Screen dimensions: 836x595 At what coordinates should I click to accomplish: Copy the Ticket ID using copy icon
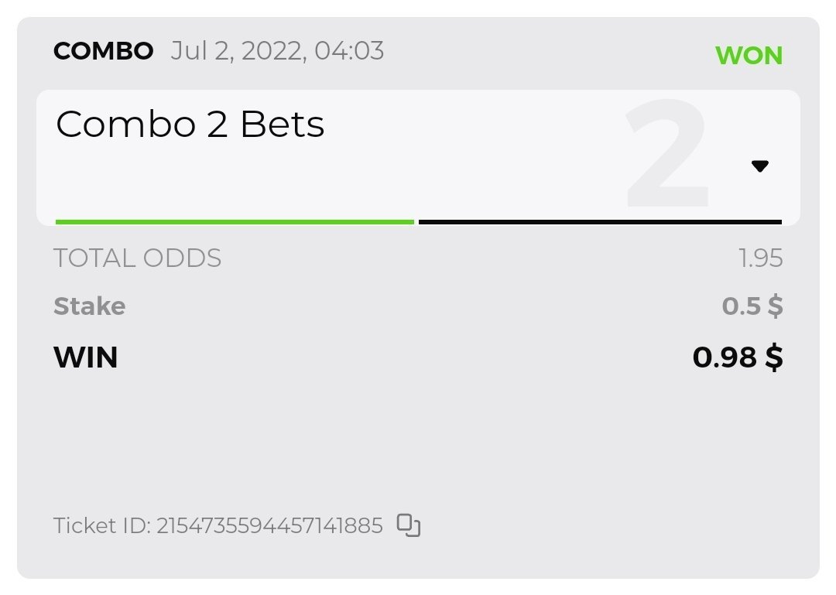tap(409, 525)
